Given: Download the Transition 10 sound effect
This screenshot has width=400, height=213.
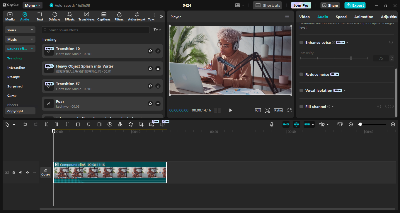Looking at the screenshot, I should 158,51.
